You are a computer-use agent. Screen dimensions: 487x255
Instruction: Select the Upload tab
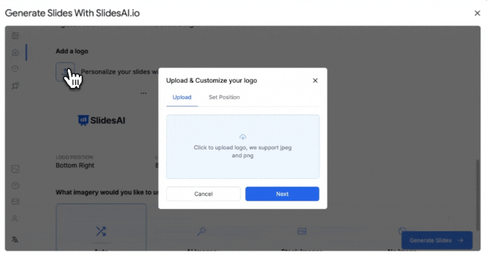tap(182, 97)
